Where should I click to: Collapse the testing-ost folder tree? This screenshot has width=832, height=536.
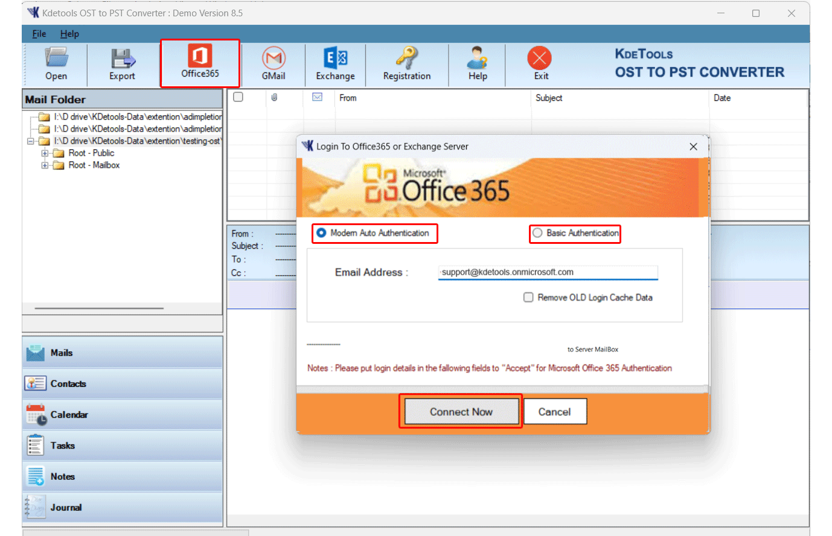(30, 141)
